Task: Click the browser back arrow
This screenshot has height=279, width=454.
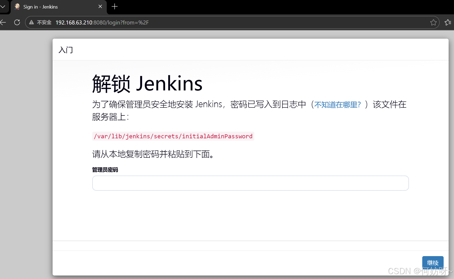Action: (x=3, y=22)
